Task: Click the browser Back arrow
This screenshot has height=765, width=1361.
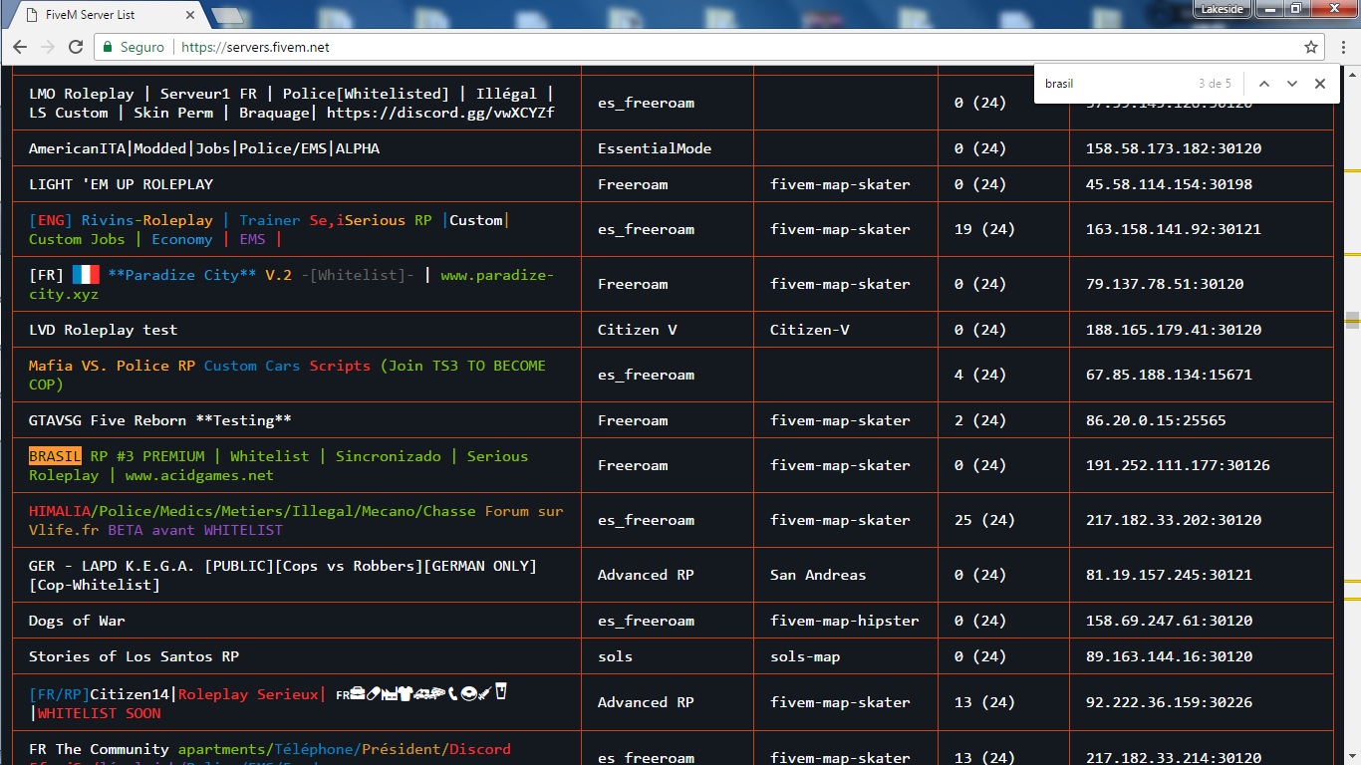Action: (20, 47)
